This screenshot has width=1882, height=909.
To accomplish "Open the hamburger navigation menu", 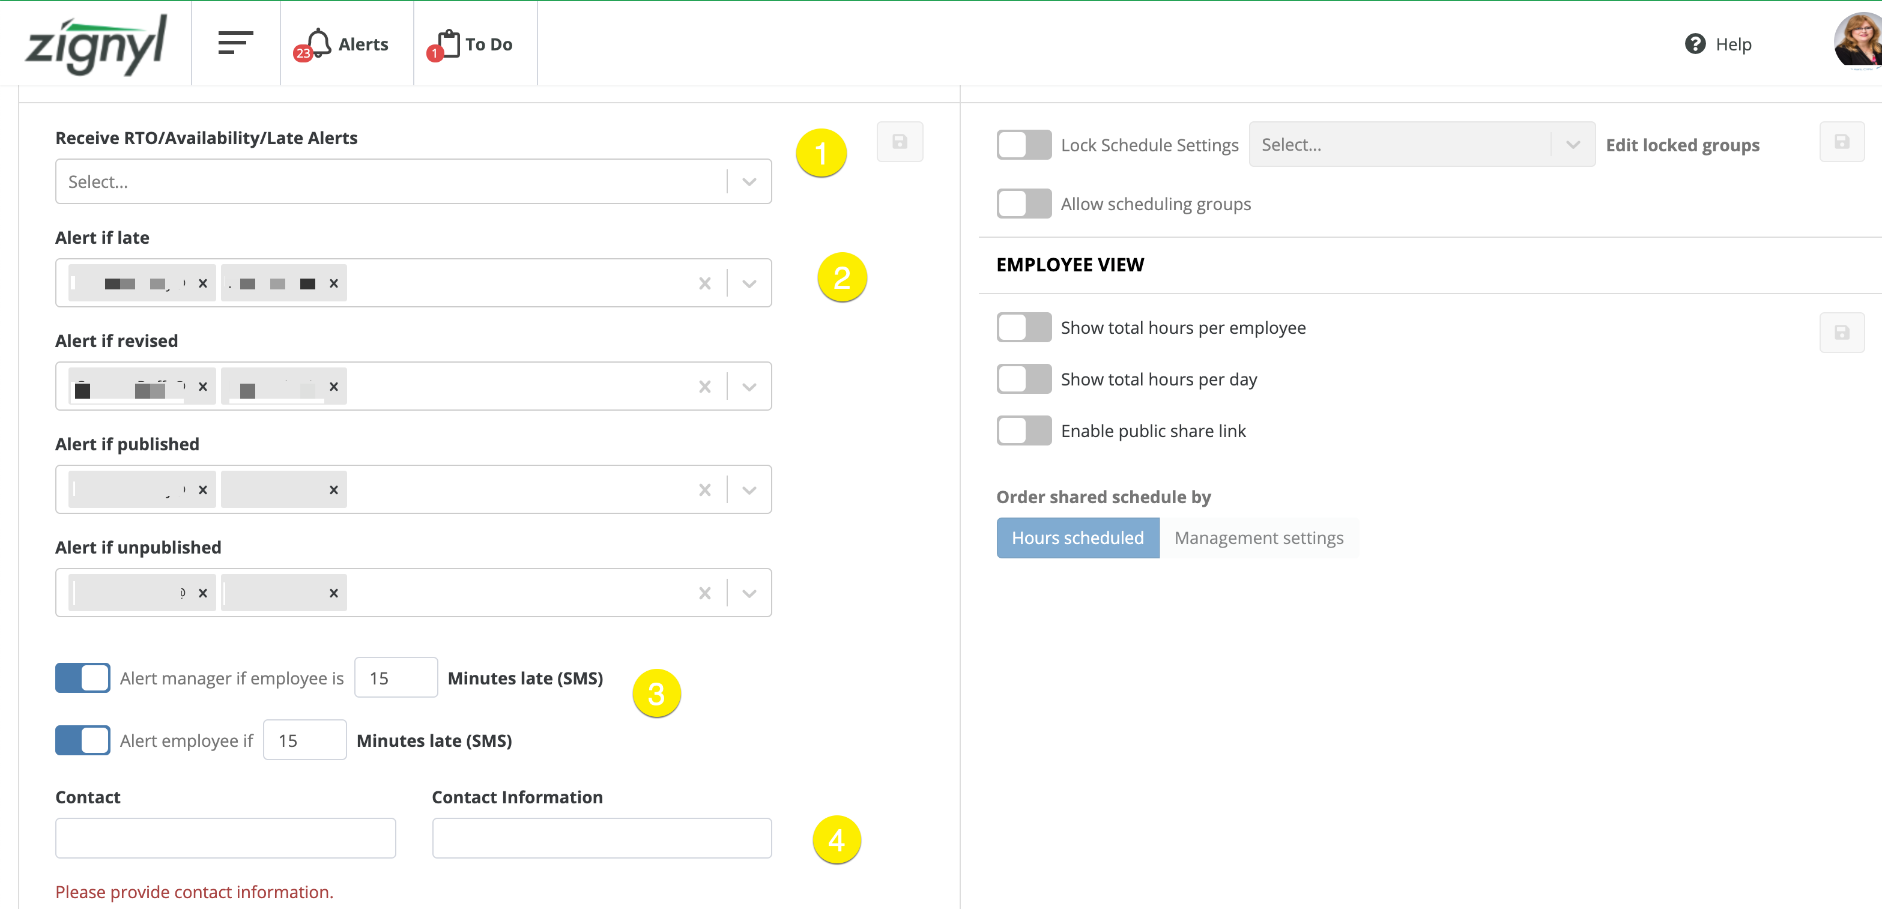I will [235, 43].
